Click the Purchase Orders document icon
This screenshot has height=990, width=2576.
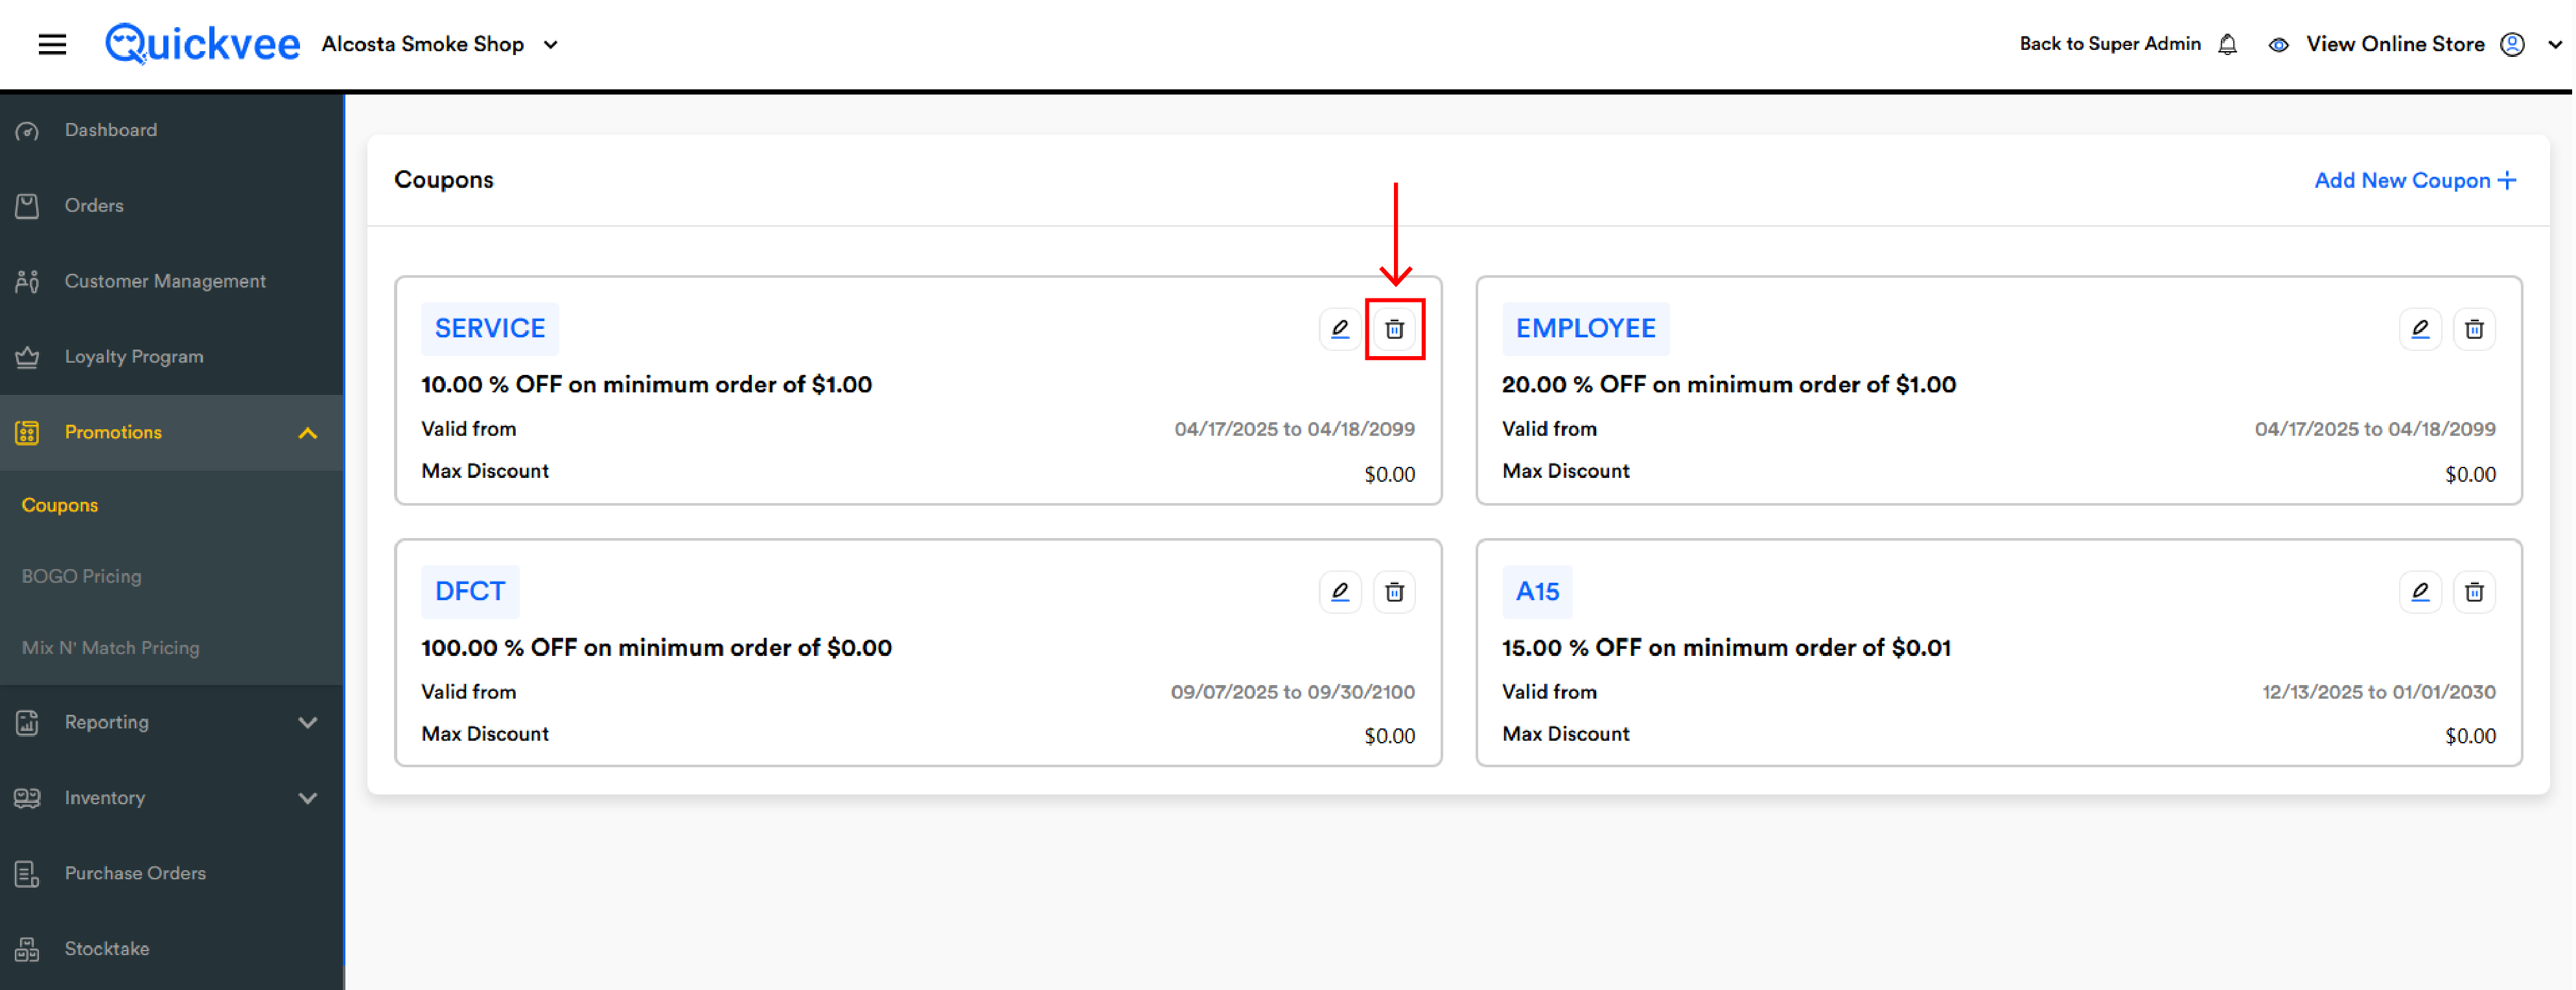[x=27, y=874]
